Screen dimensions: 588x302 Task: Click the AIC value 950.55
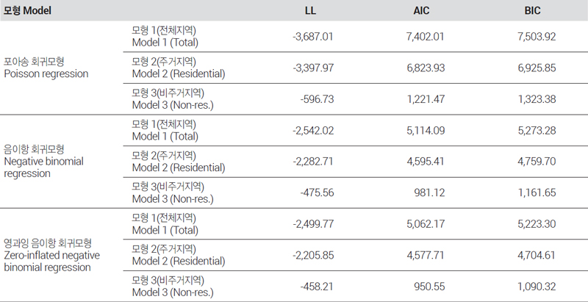(x=429, y=286)
